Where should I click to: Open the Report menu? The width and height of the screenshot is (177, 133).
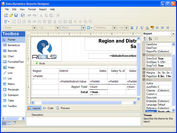(43, 9)
